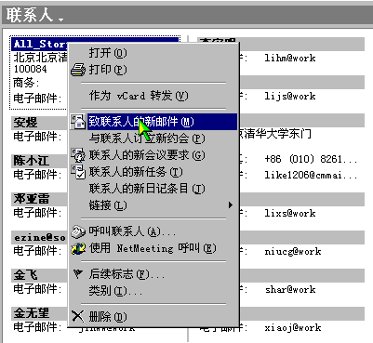
Task: Click the task icon beside 联系人的新任务
Action: [77, 172]
